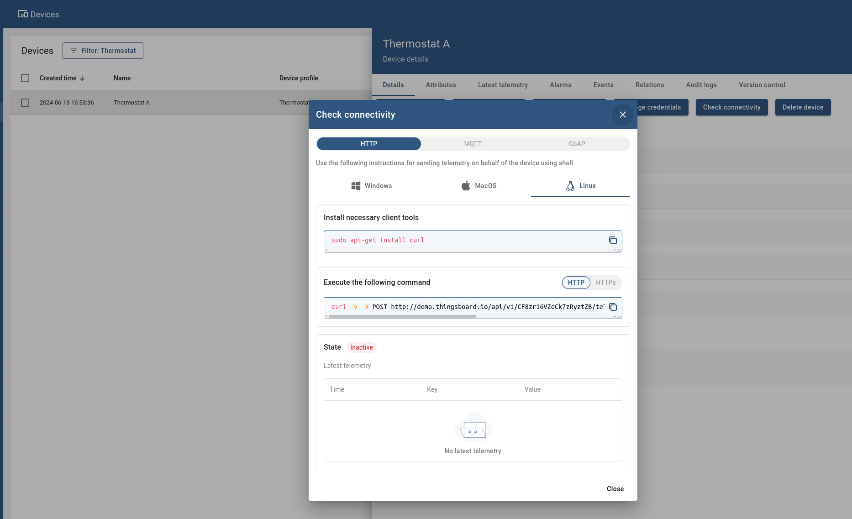852x519 pixels.
Task: Copy the apt-get install curl command
Action: pos(613,241)
